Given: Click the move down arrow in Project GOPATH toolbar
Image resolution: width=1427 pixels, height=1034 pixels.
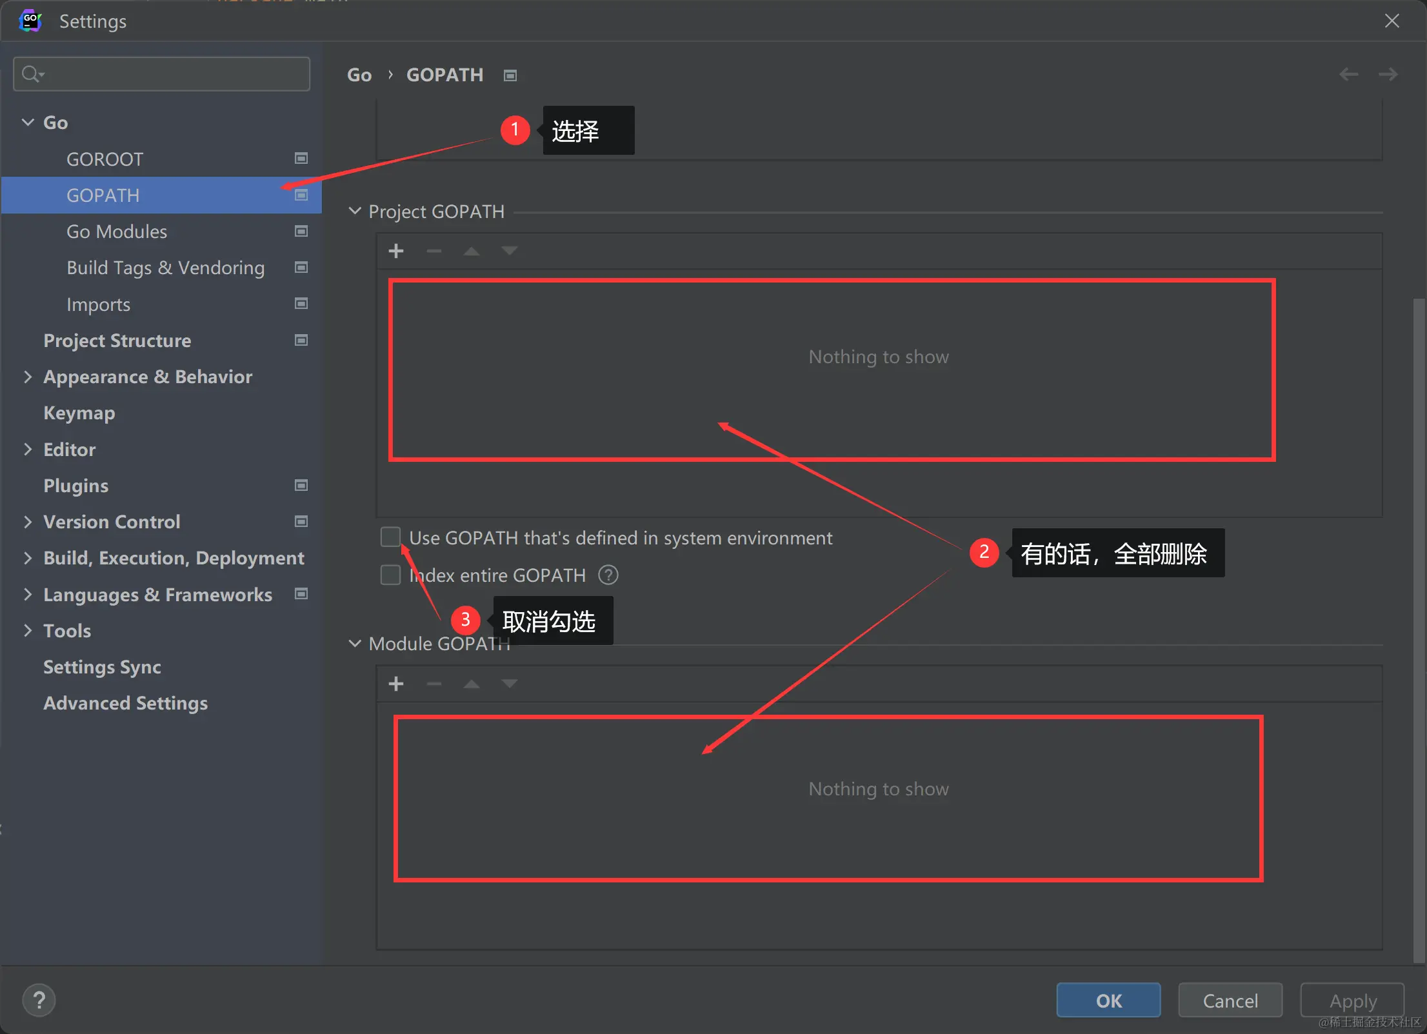Looking at the screenshot, I should 509,251.
